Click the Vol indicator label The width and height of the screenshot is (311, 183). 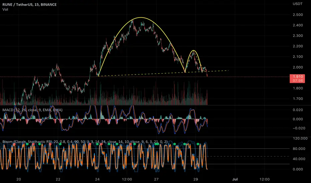(5, 9)
